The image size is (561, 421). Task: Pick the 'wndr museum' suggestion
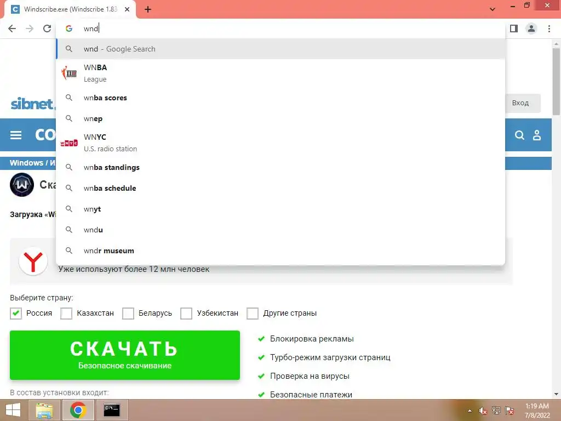(280, 251)
